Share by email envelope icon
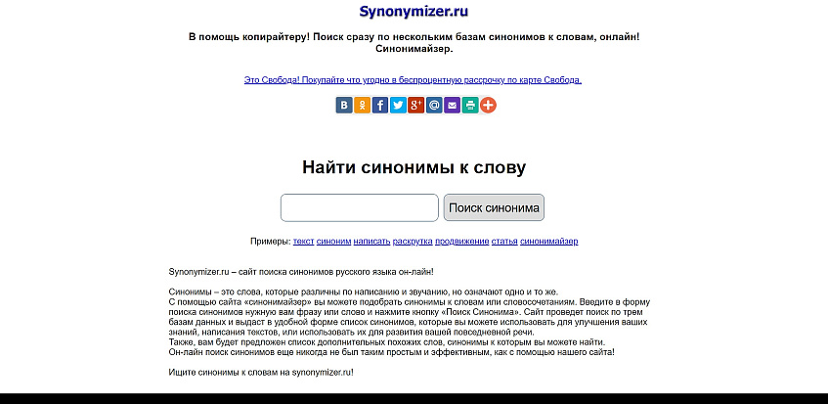This screenshot has width=828, height=404. click(x=452, y=105)
